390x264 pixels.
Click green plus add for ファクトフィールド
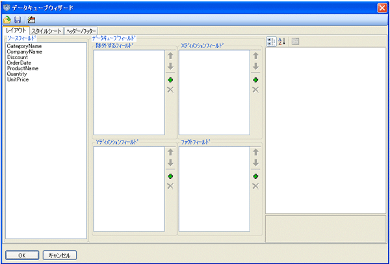(255, 176)
